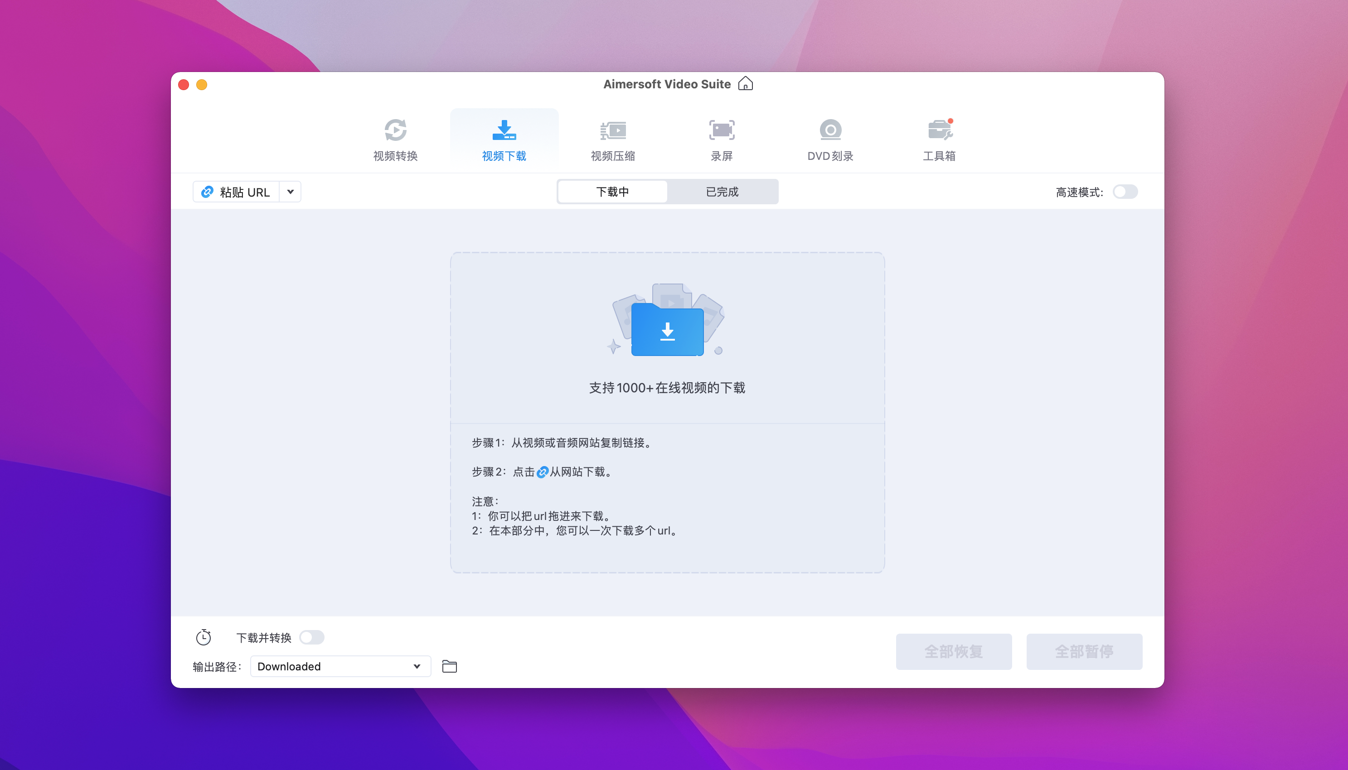The width and height of the screenshot is (1348, 770).
Task: Open the DVD 刻录 burner icon
Action: [830, 130]
